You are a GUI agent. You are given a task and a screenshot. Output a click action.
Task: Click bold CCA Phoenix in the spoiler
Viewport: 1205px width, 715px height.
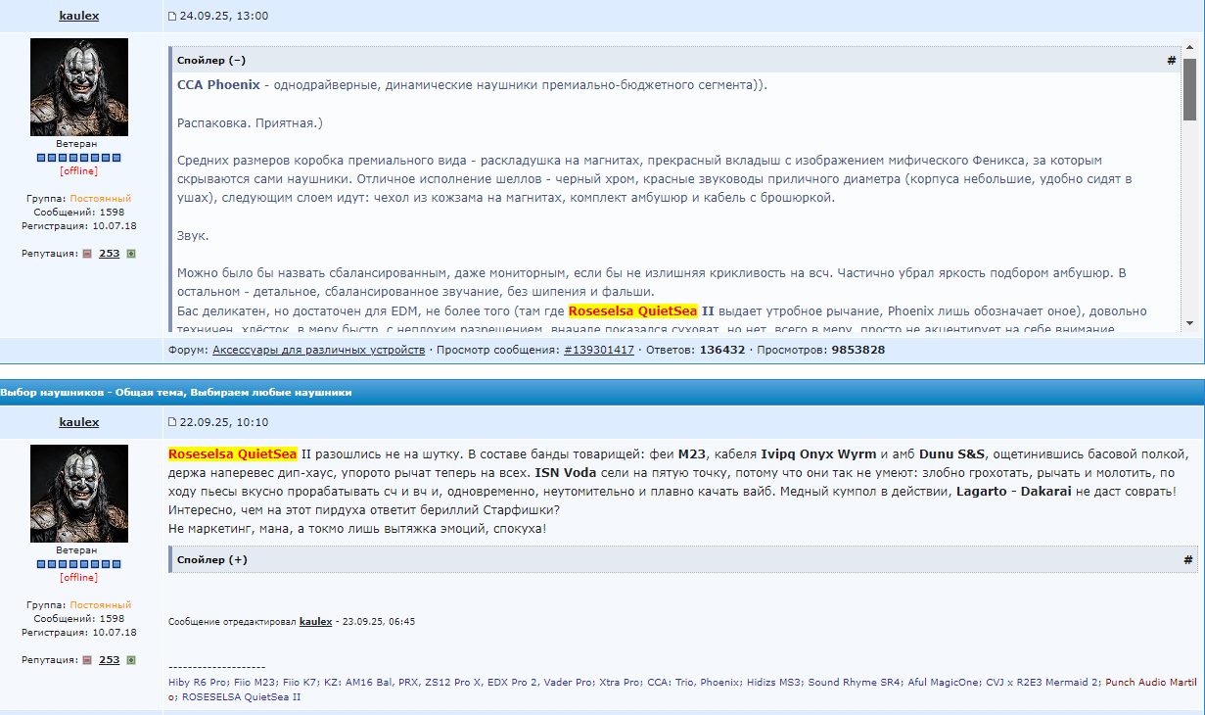(218, 85)
